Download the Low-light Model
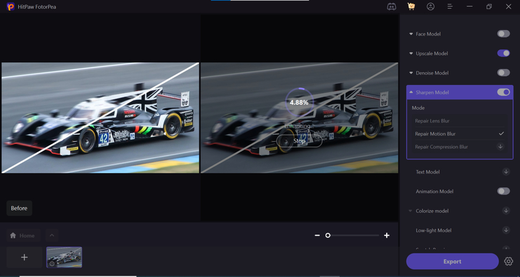 click(x=506, y=230)
